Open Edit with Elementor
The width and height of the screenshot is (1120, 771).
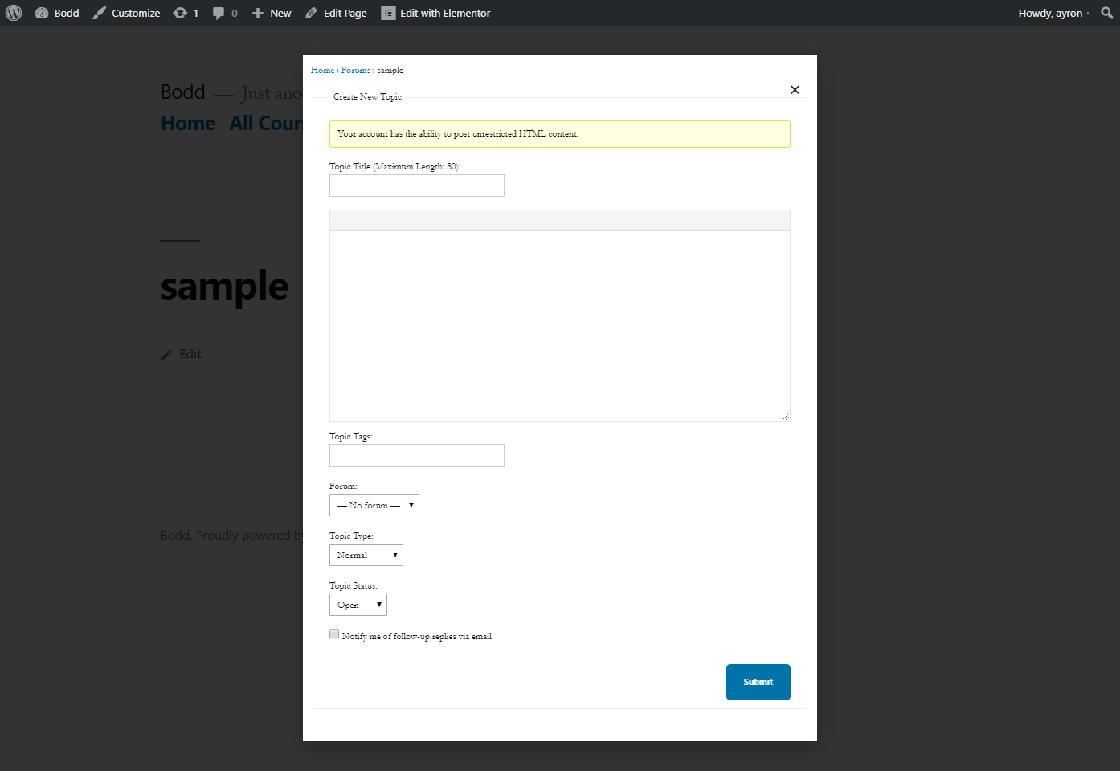(435, 12)
